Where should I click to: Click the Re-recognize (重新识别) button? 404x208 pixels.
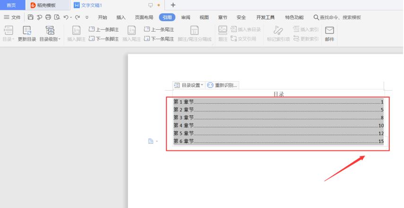coord(223,85)
